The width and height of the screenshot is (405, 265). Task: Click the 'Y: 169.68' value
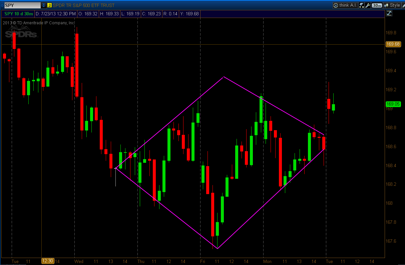point(189,14)
